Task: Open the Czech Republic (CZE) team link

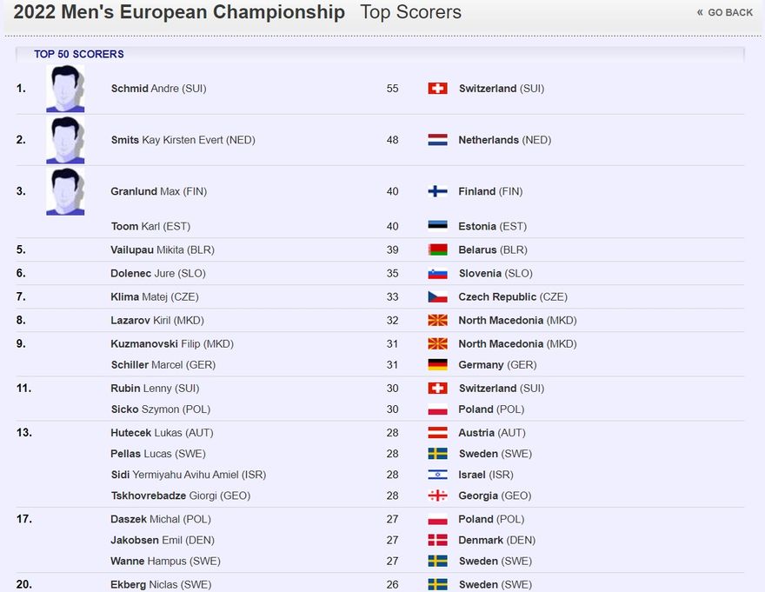Action: (x=513, y=296)
